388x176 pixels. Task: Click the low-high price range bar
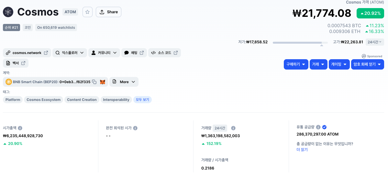click(x=300, y=43)
